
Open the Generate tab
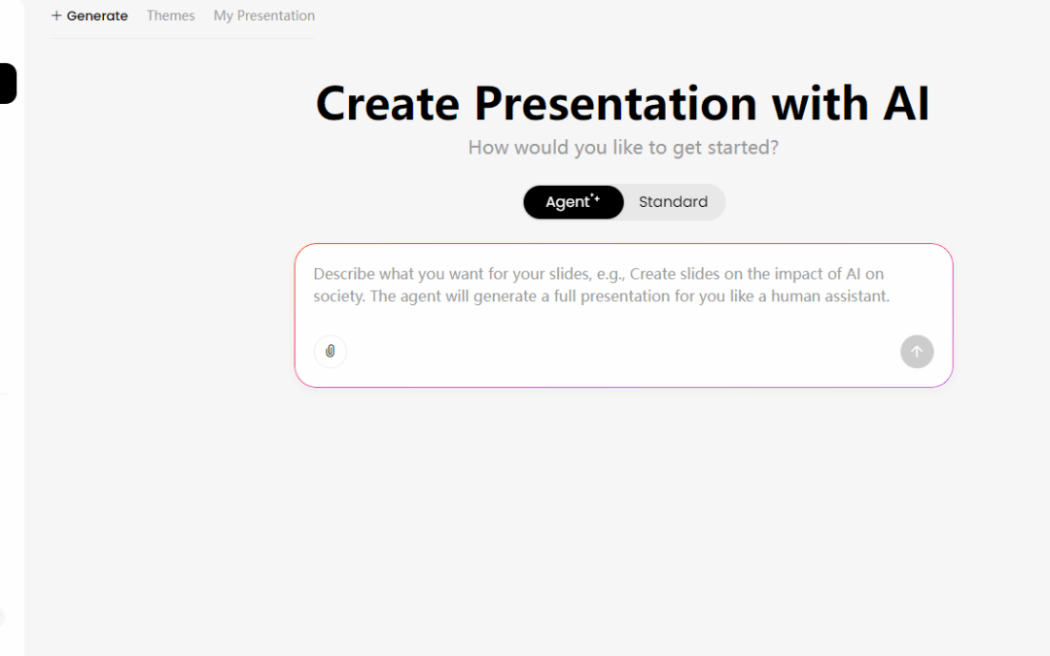coord(96,16)
